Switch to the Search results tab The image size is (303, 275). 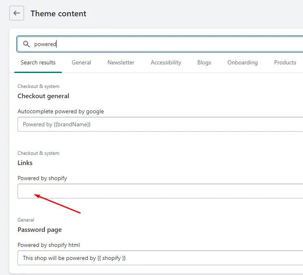click(38, 62)
